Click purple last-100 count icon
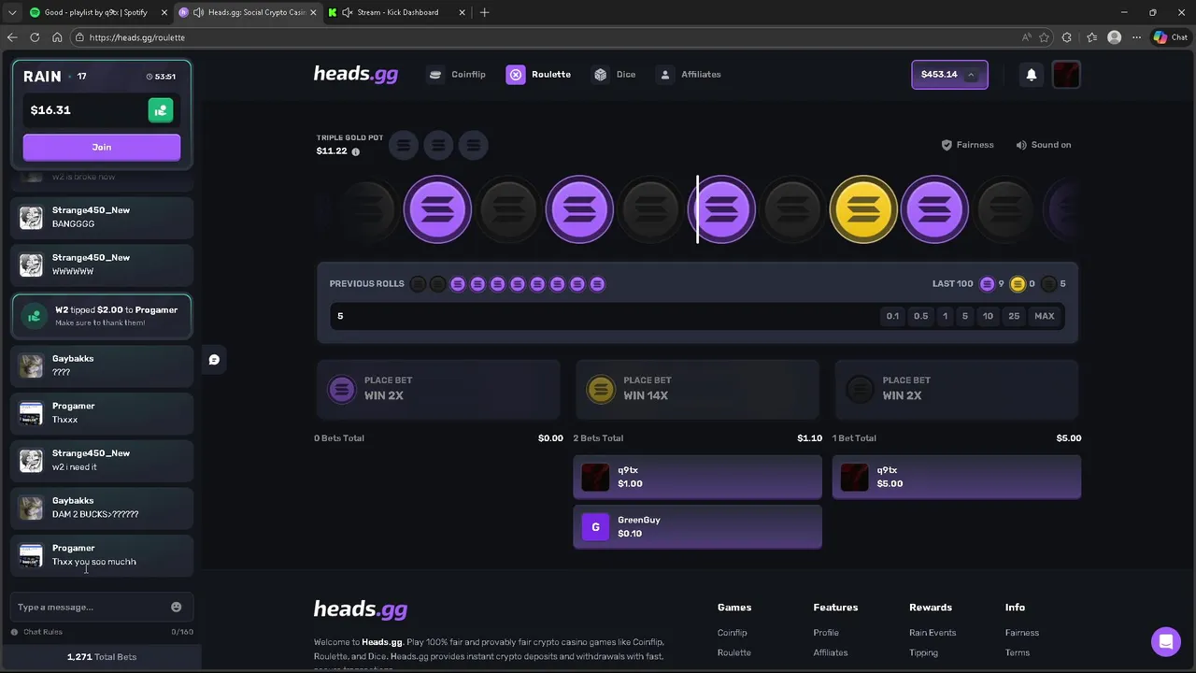 click(987, 284)
